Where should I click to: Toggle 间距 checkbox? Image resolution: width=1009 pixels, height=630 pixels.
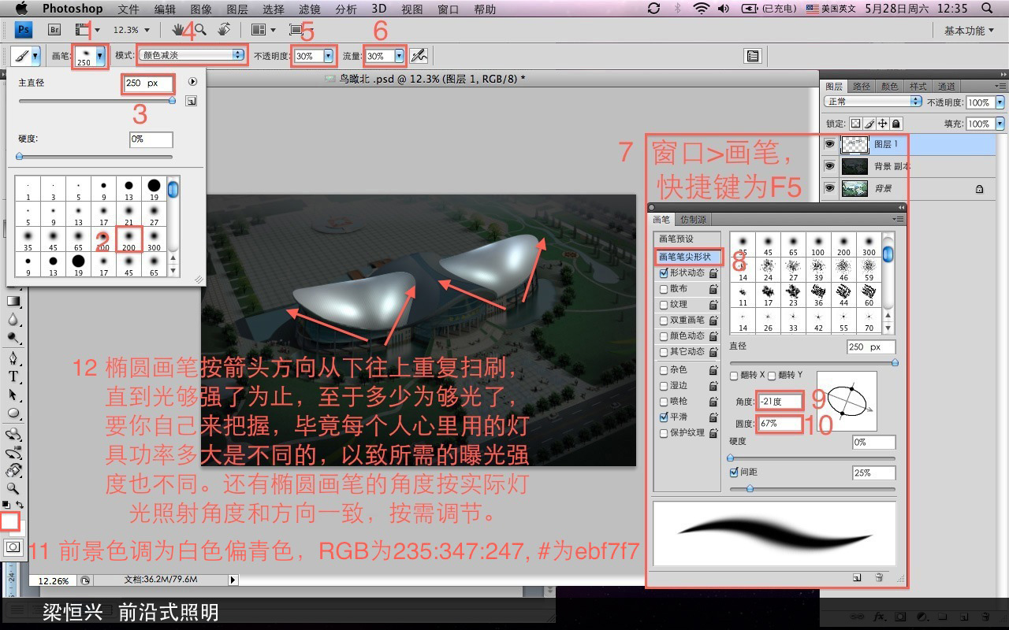point(734,472)
